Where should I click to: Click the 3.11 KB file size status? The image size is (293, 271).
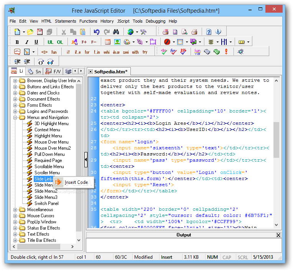click(x=191, y=257)
